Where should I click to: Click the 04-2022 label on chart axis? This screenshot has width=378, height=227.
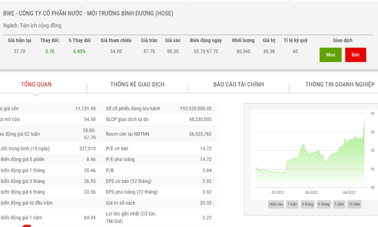coord(349,192)
